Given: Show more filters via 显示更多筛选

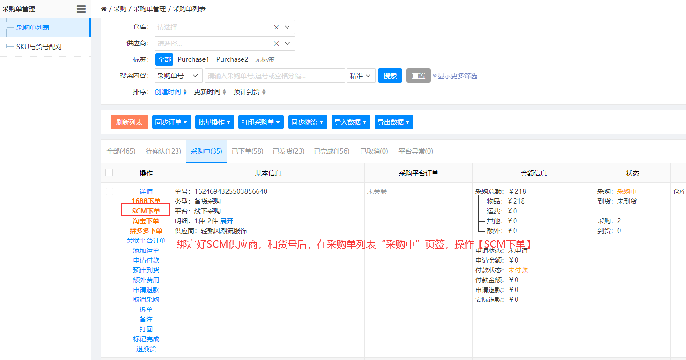Looking at the screenshot, I should pyautogui.click(x=455, y=76).
